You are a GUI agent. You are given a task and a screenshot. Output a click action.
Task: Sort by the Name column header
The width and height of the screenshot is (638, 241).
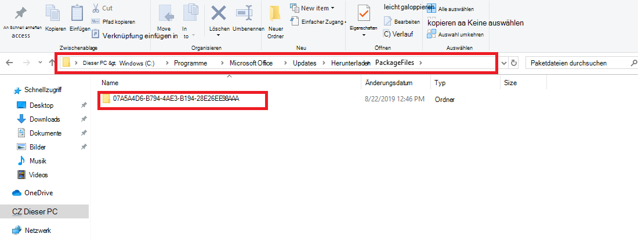[x=110, y=82]
